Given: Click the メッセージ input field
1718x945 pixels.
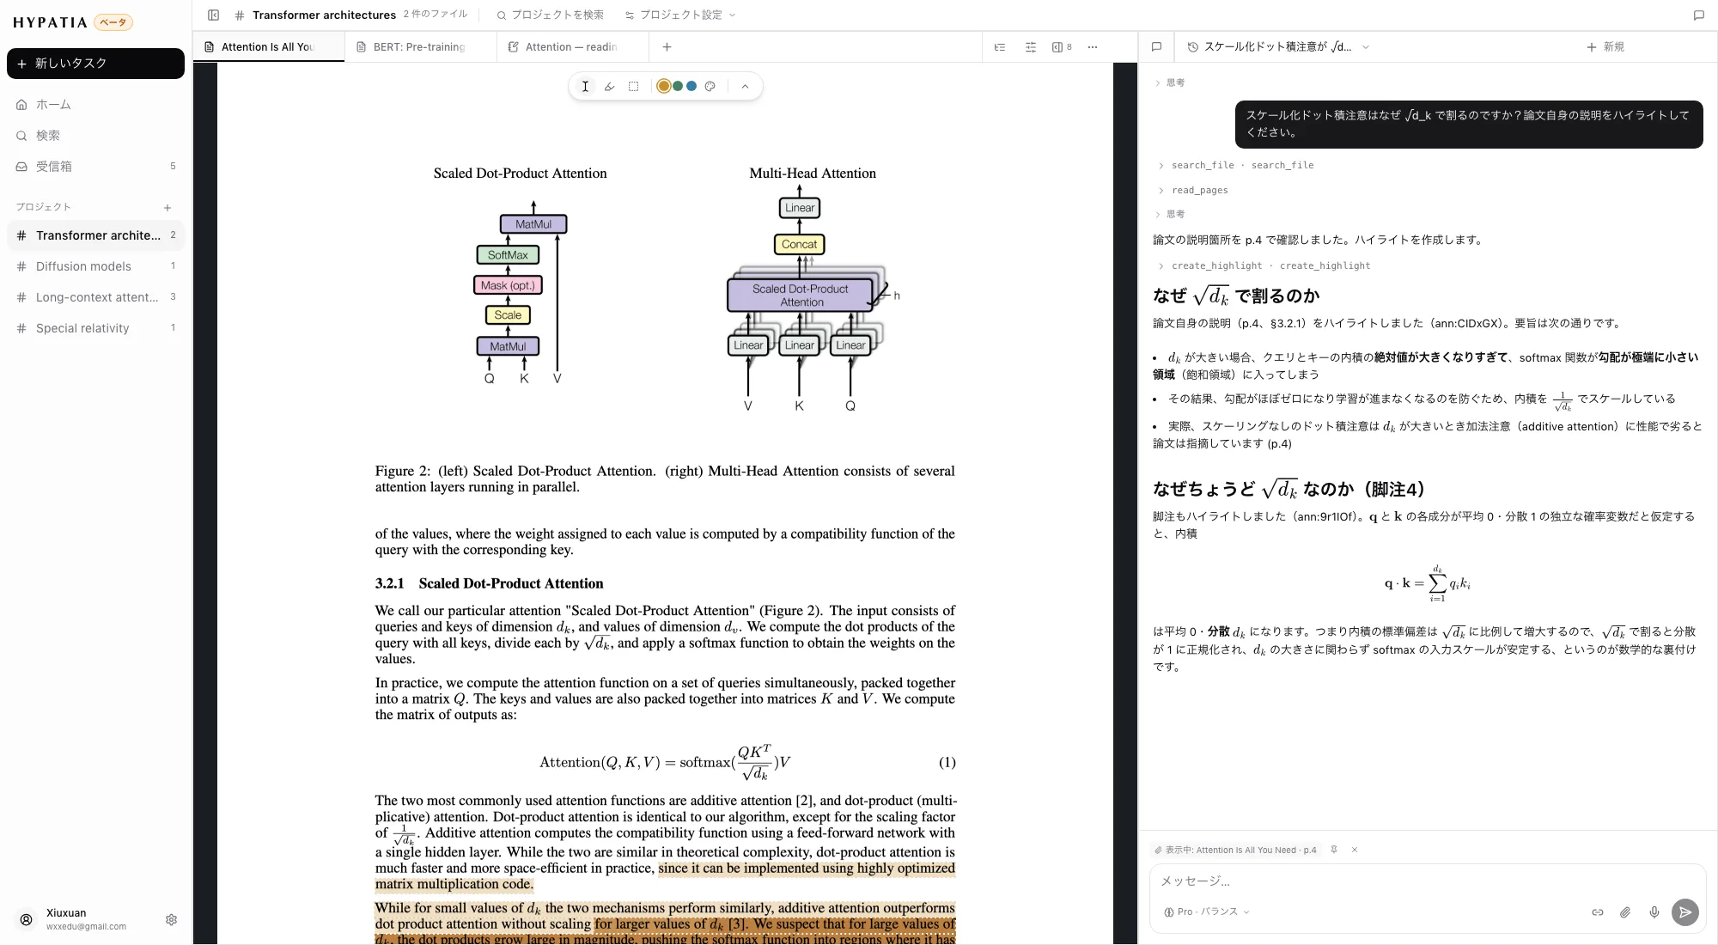Looking at the screenshot, I should coord(1427,881).
